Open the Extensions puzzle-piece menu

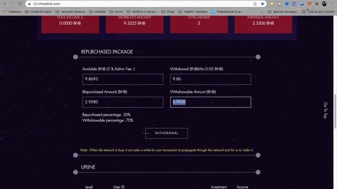click(317, 4)
